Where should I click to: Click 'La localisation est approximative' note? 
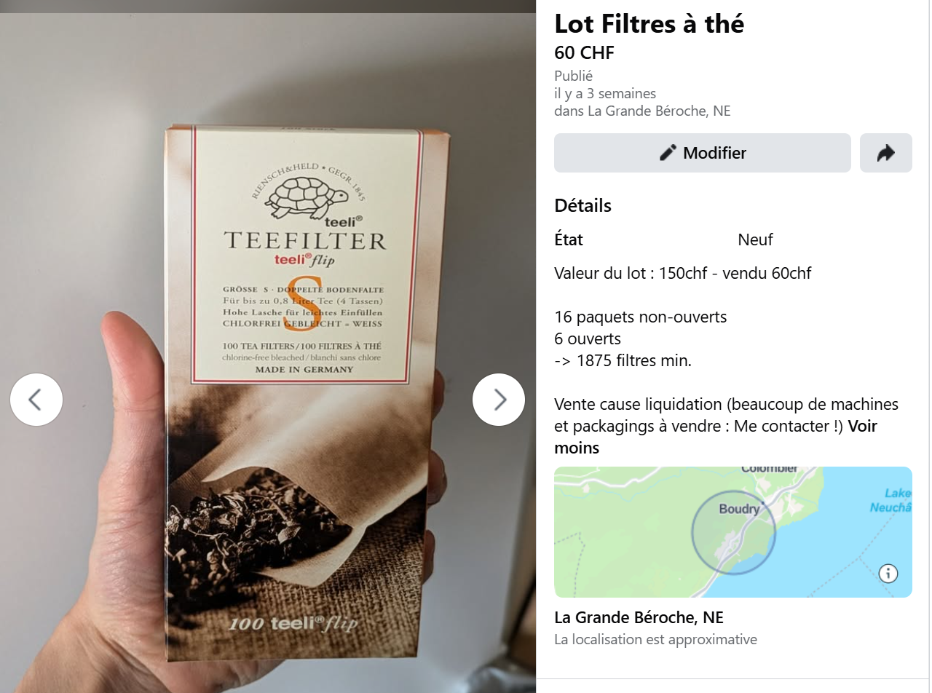[x=655, y=640]
